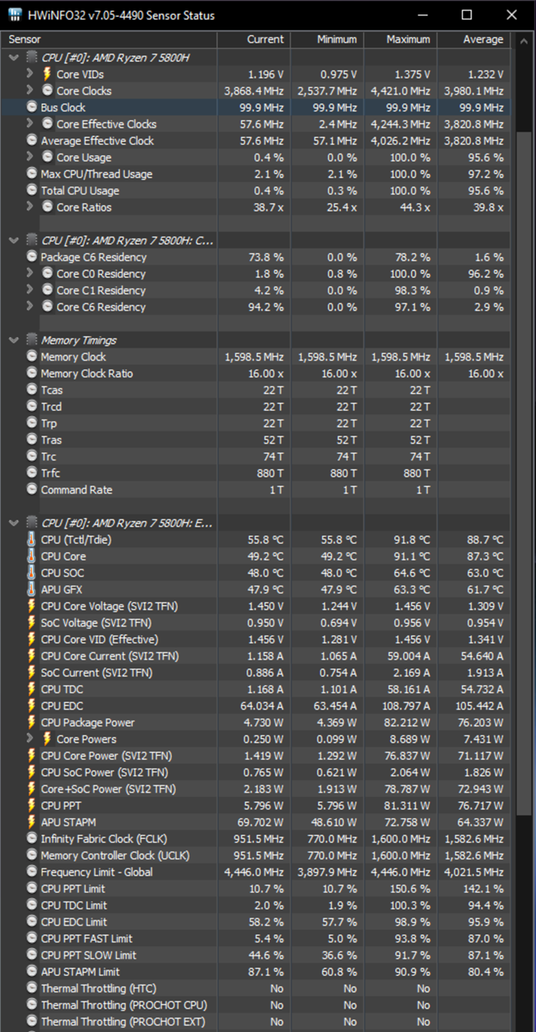Click the icon beside Max CPU/Thread Usage
This screenshot has width=536, height=1032.
pos(32,174)
